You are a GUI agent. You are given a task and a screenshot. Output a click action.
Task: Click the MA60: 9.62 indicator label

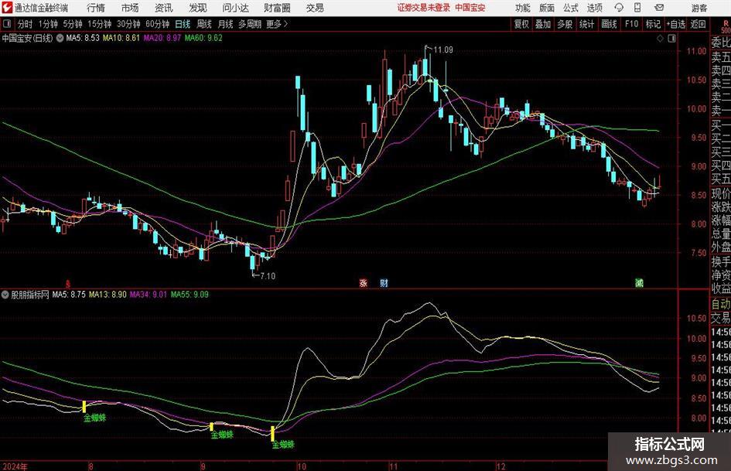203,38
